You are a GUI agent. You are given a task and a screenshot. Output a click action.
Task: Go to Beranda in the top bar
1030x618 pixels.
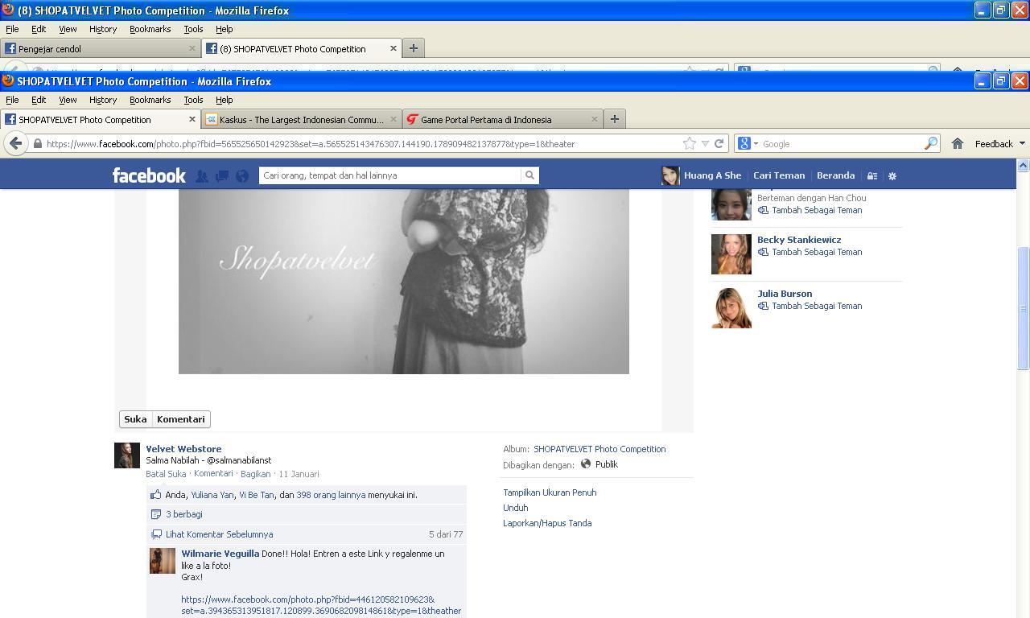[x=835, y=175]
